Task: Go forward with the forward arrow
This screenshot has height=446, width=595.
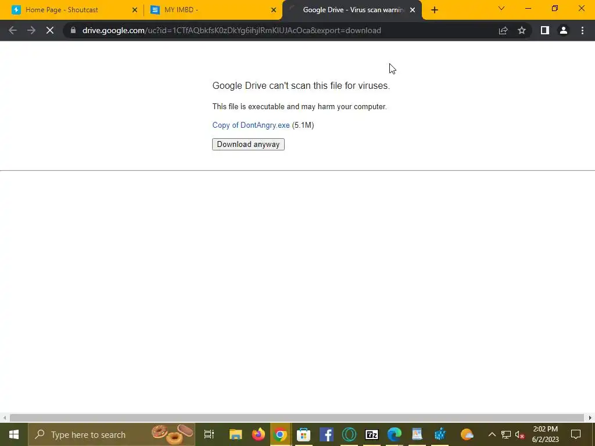Action: pyautogui.click(x=31, y=30)
